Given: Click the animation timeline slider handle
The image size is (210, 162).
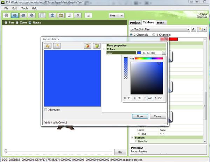Looking at the screenshot, I should [x=6, y=151].
